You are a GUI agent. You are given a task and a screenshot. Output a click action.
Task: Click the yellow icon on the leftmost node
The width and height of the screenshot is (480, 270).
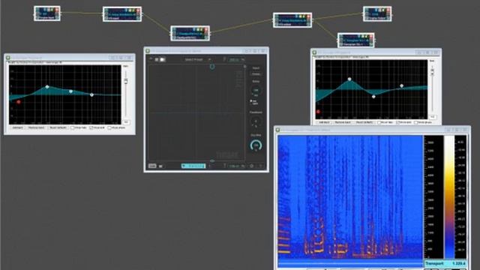(52, 10)
